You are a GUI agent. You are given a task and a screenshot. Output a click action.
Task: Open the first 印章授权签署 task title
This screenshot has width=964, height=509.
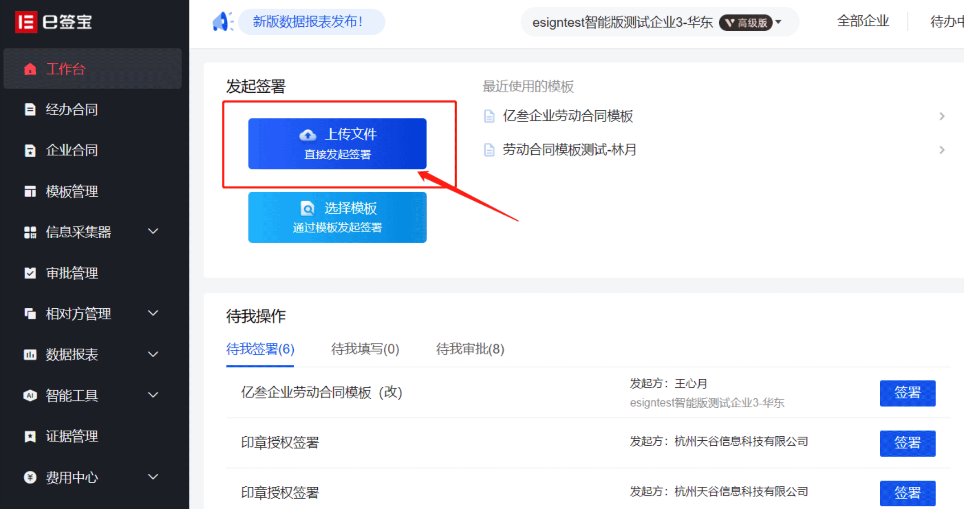coord(280,443)
